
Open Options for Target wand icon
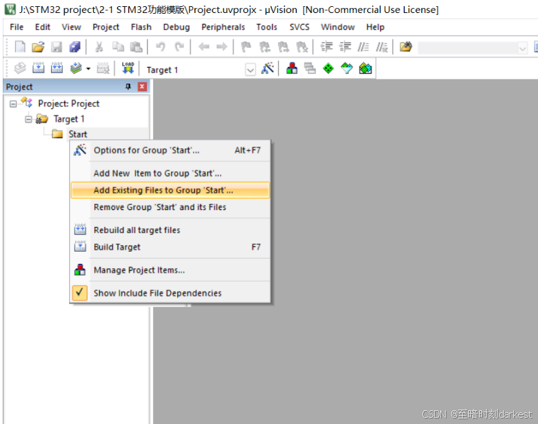point(267,68)
